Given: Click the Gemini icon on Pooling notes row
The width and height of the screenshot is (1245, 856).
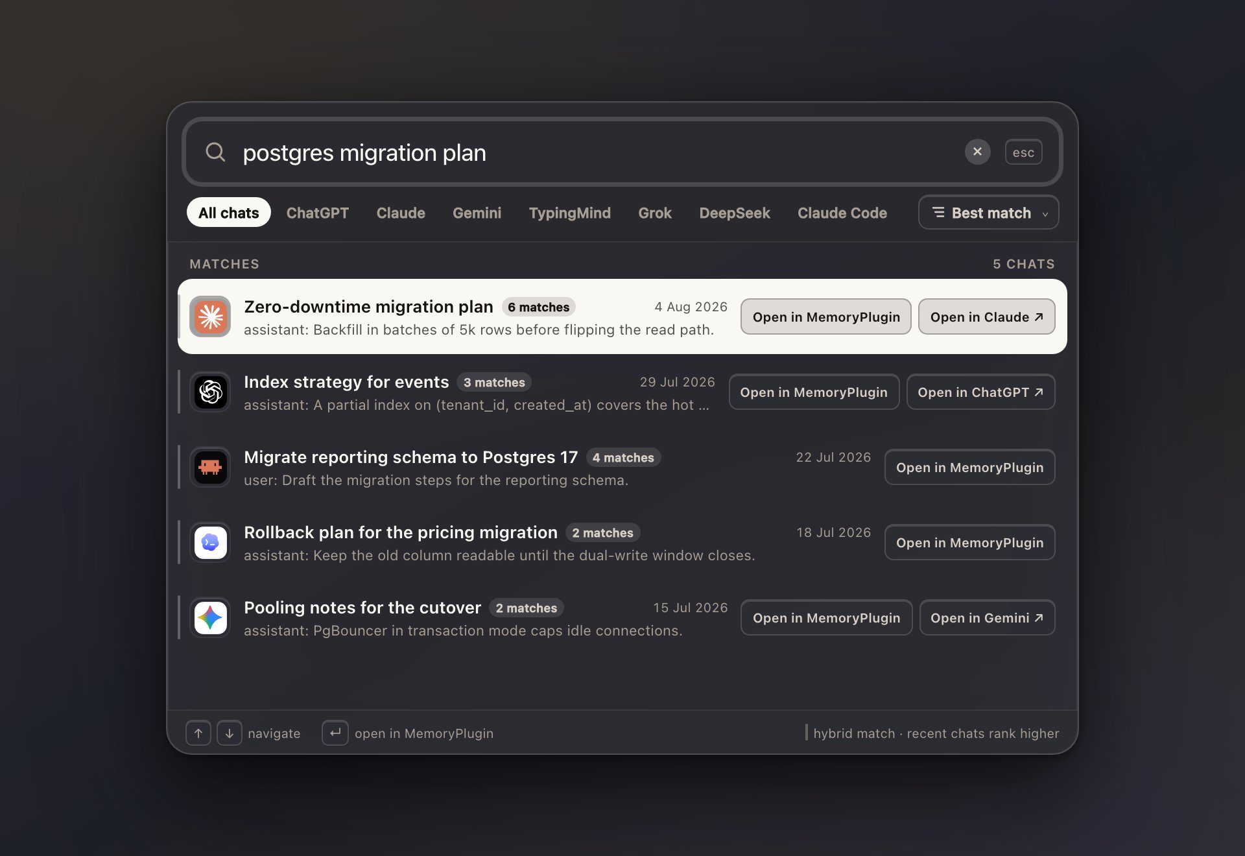Looking at the screenshot, I should (x=210, y=617).
